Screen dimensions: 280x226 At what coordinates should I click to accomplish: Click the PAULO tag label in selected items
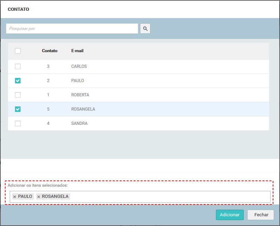point(25,196)
